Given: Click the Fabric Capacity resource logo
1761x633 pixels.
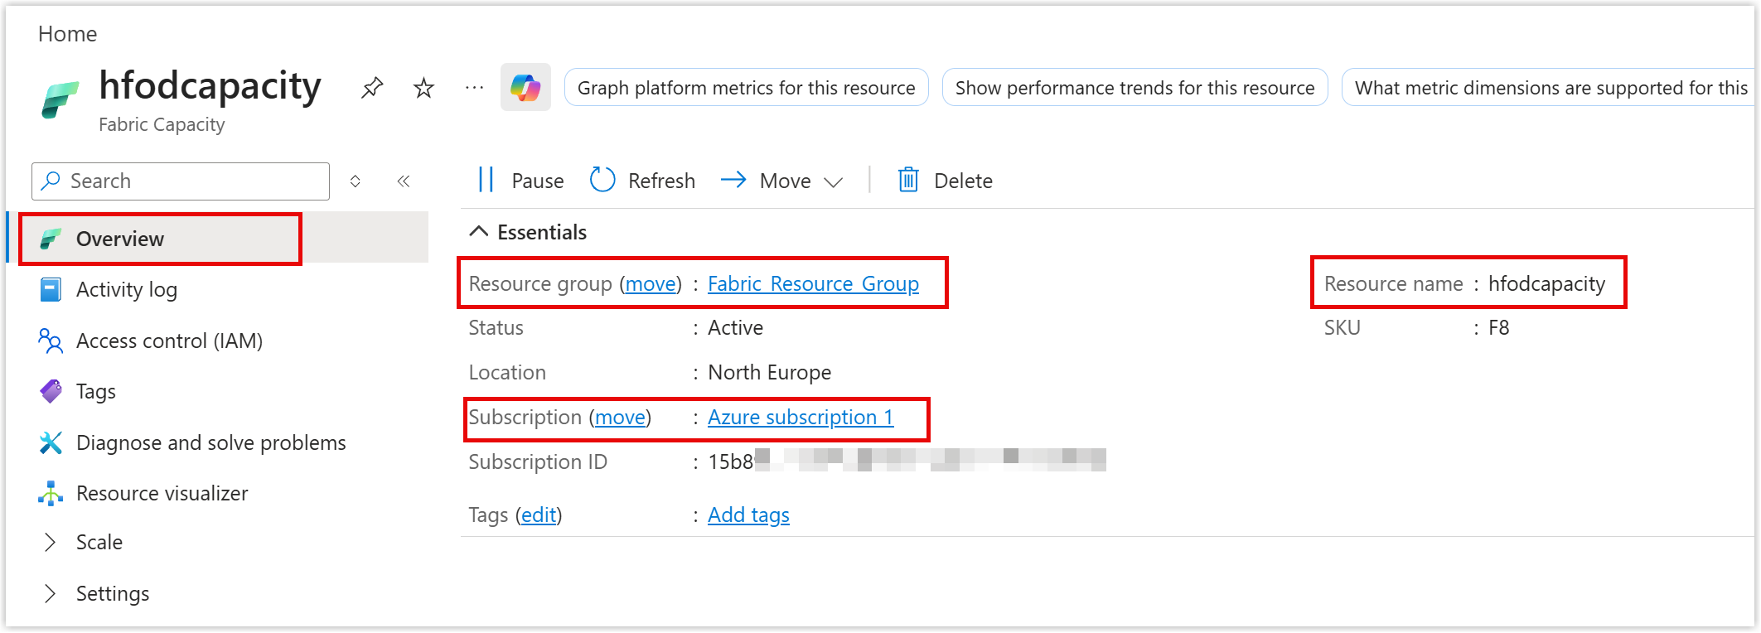Looking at the screenshot, I should click(60, 100).
